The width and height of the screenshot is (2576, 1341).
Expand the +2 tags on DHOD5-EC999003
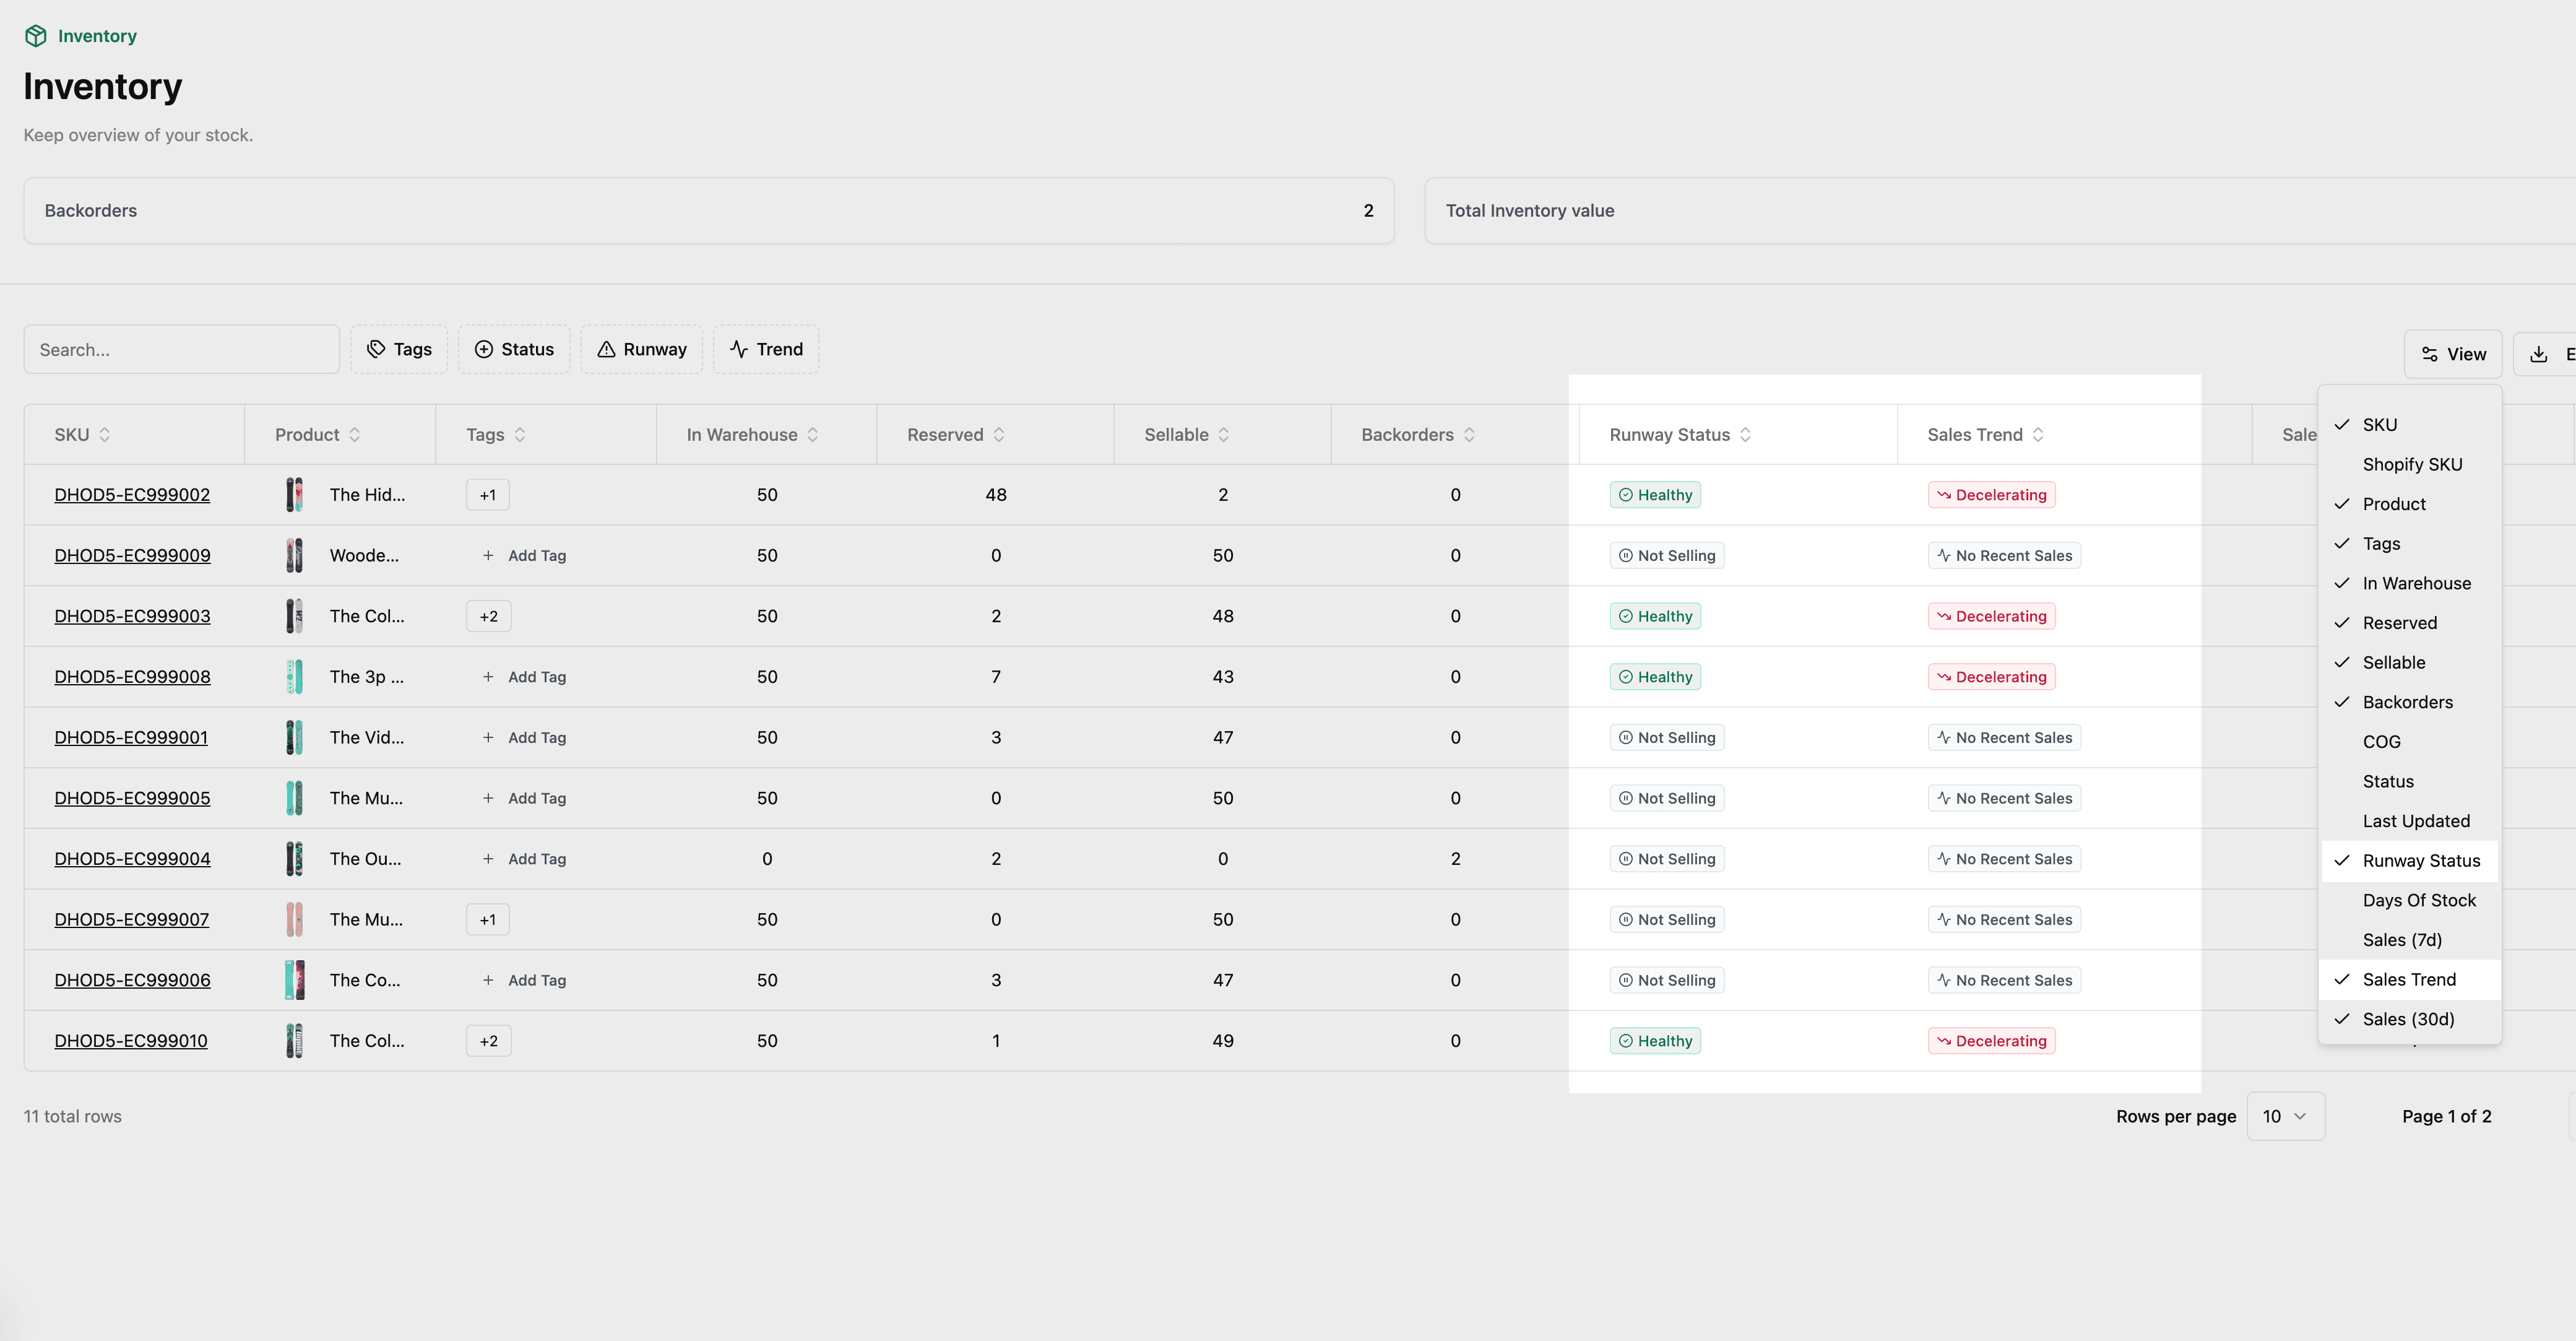pos(488,616)
